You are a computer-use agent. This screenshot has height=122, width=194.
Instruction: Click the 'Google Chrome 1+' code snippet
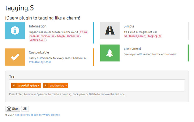point(68,36)
